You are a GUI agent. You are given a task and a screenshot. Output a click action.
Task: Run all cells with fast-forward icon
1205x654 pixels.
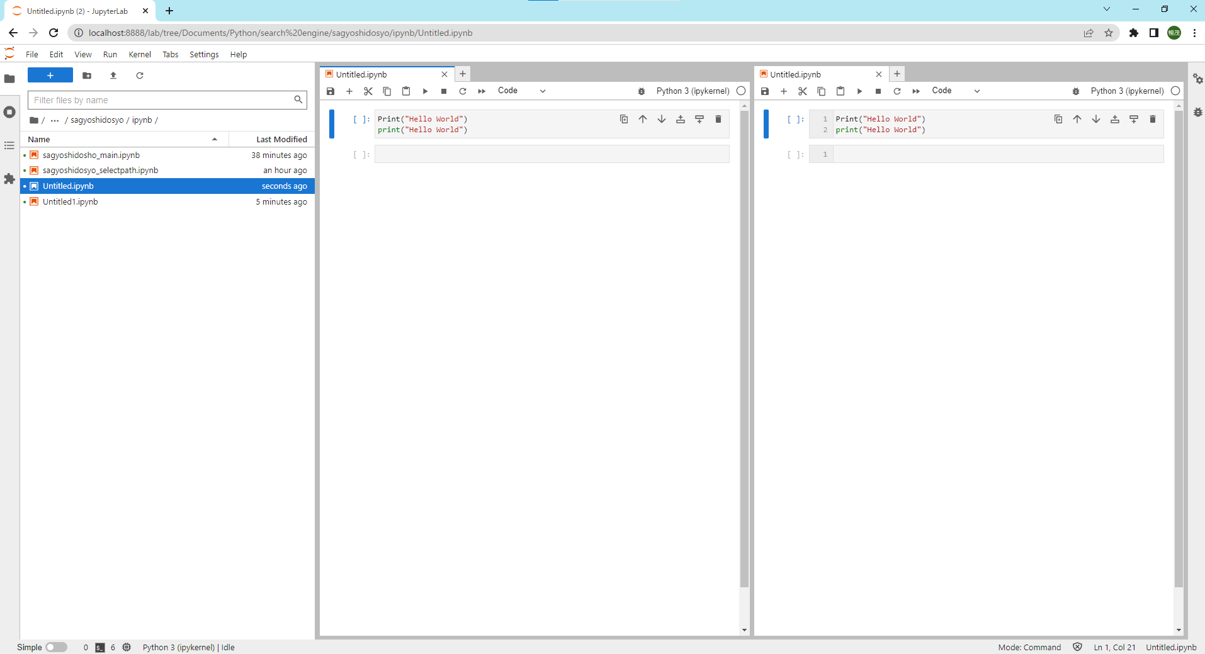(x=482, y=91)
